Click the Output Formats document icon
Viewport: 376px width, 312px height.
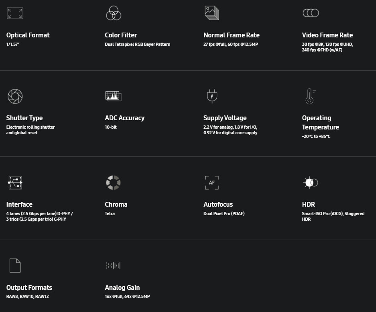point(15,265)
